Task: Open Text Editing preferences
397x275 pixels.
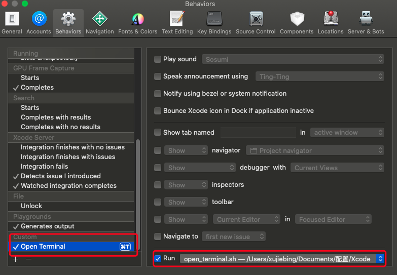Action: 177,23
